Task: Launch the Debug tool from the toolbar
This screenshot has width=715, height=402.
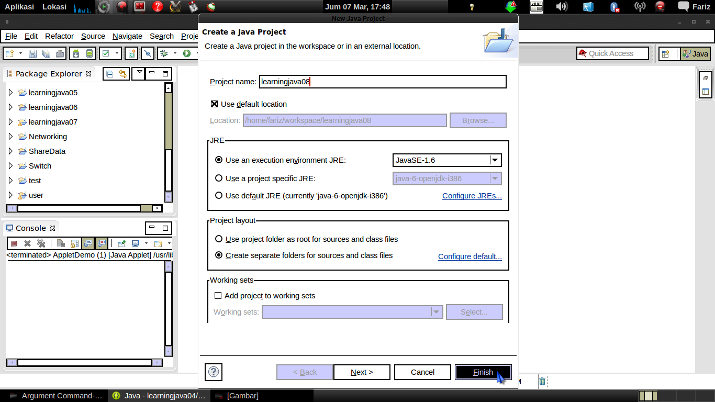Action: pyautogui.click(x=163, y=53)
